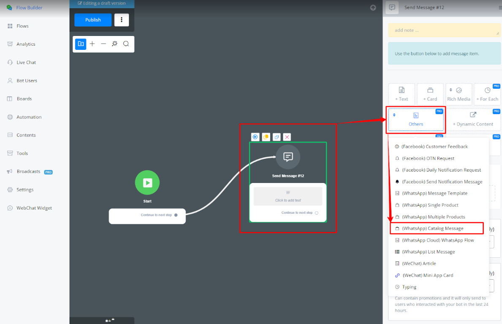Viewport: 502px width, 324px height.
Task: Add a Text message item
Action: (x=402, y=94)
